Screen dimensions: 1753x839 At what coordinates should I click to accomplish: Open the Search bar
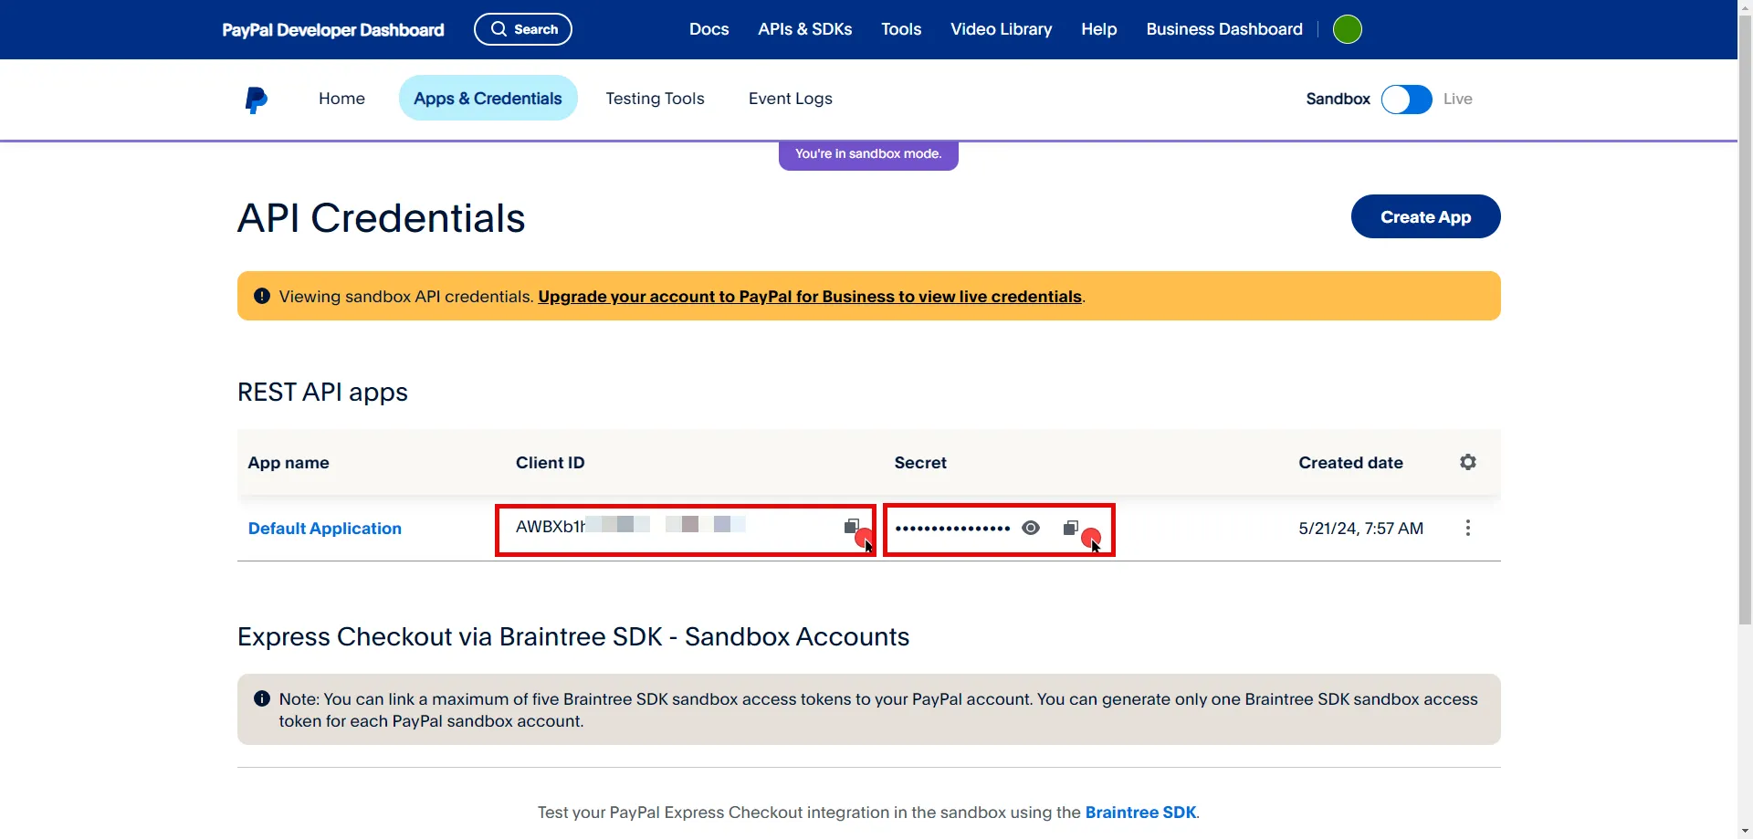click(522, 28)
